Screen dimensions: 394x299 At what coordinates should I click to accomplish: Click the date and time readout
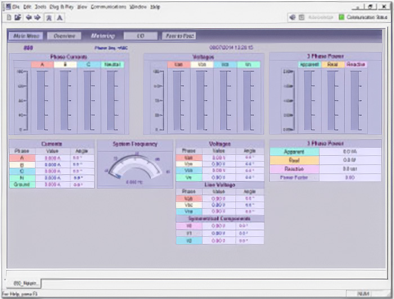(x=231, y=47)
